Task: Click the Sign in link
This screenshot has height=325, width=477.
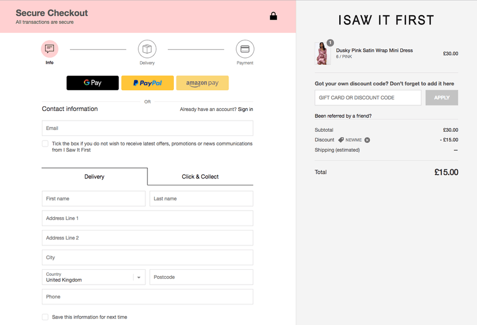Action: click(244, 109)
